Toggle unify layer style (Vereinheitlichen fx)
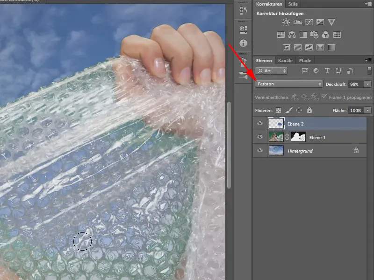The width and height of the screenshot is (374, 280). click(x=315, y=97)
